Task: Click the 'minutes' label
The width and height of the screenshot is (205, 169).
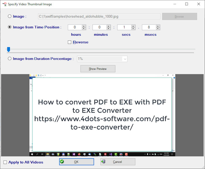Action: click(x=101, y=35)
